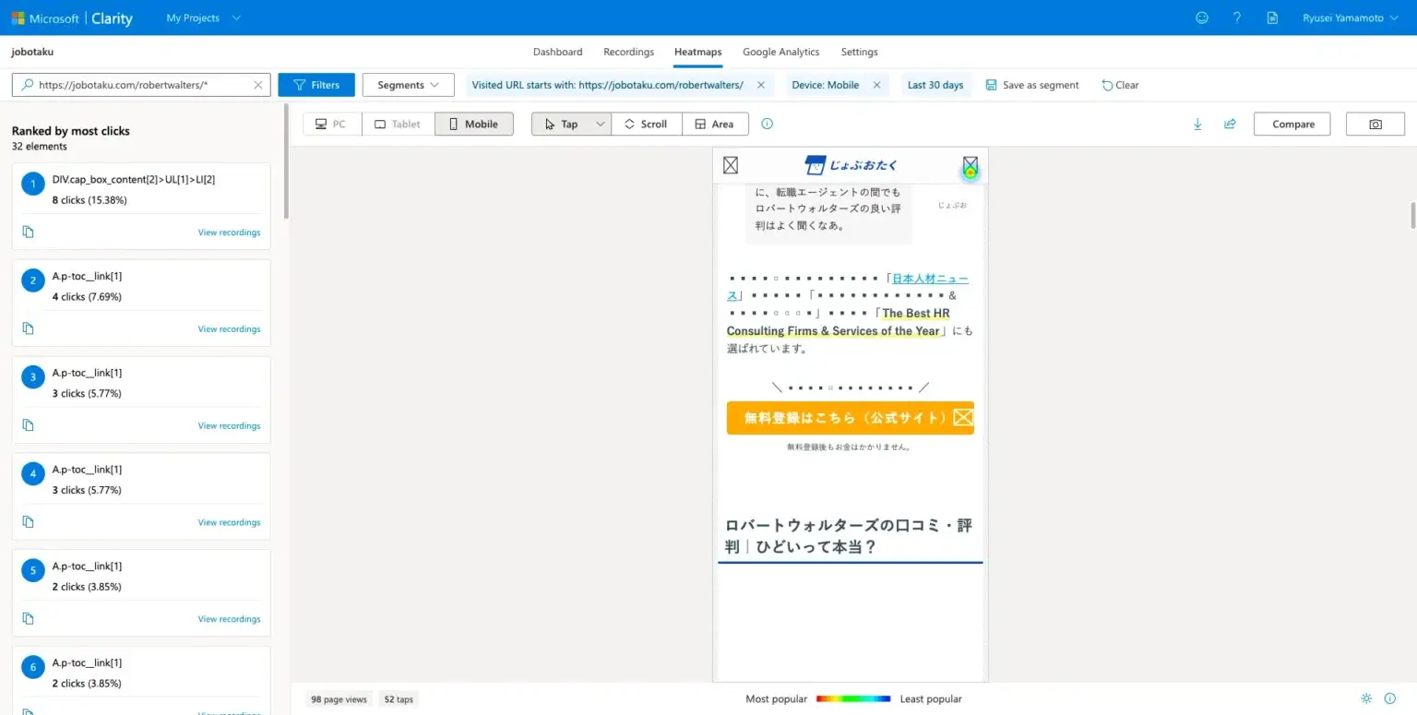Open the help question mark icon

tap(1237, 18)
